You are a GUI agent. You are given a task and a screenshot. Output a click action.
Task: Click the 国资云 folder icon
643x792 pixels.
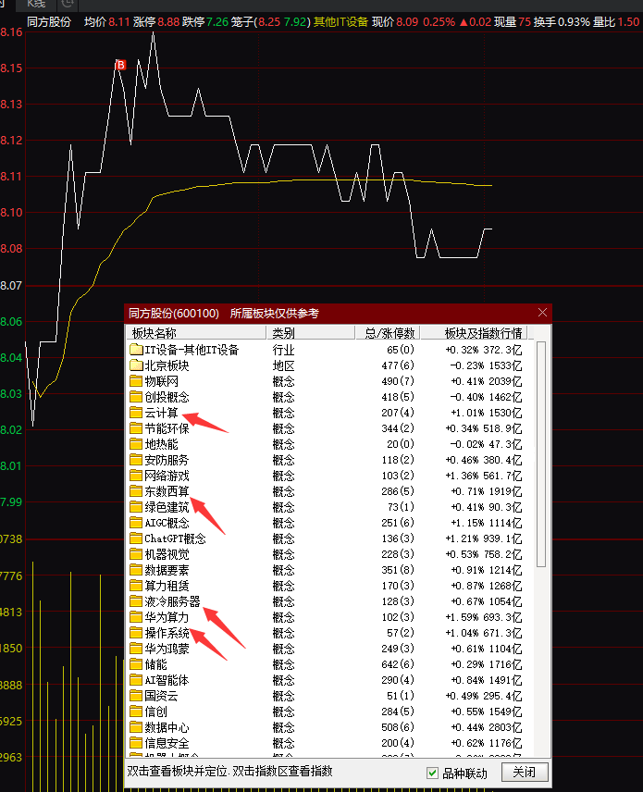136,696
